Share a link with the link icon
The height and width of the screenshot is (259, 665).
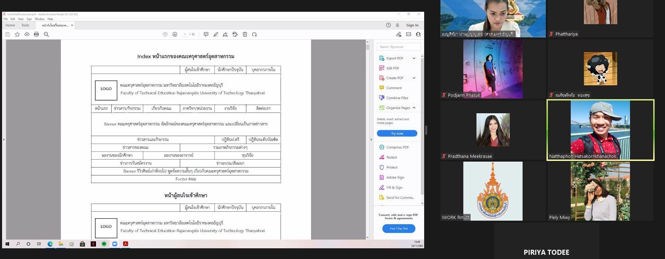pyautogui.click(x=399, y=34)
